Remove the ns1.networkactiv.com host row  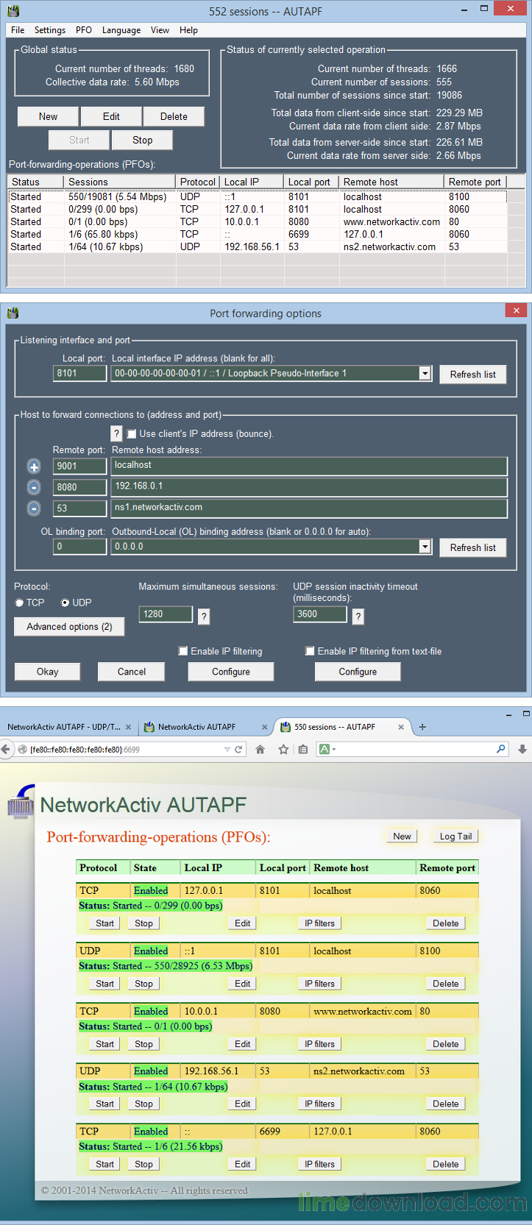pos(34,508)
